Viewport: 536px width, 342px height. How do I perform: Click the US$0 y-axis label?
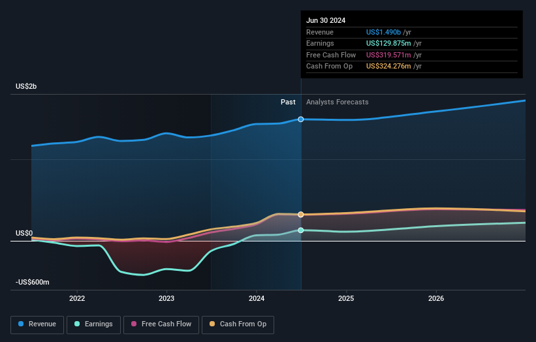click(24, 234)
